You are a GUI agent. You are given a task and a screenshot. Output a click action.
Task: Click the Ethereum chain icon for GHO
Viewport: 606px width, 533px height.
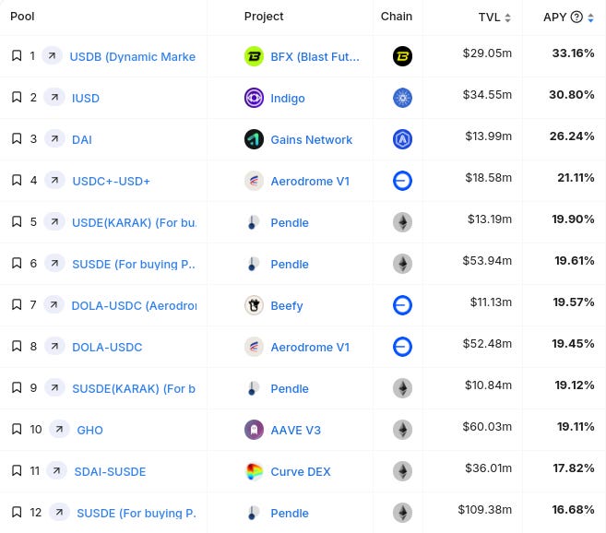[402, 430]
